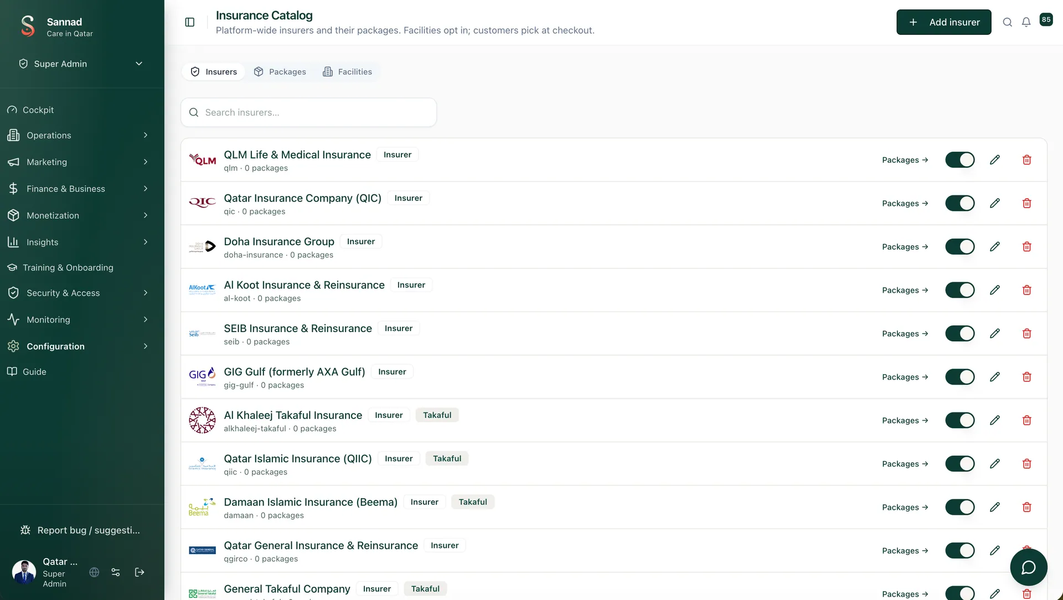Expand the Configuration menu
The height and width of the screenshot is (600, 1063).
pyautogui.click(x=79, y=346)
